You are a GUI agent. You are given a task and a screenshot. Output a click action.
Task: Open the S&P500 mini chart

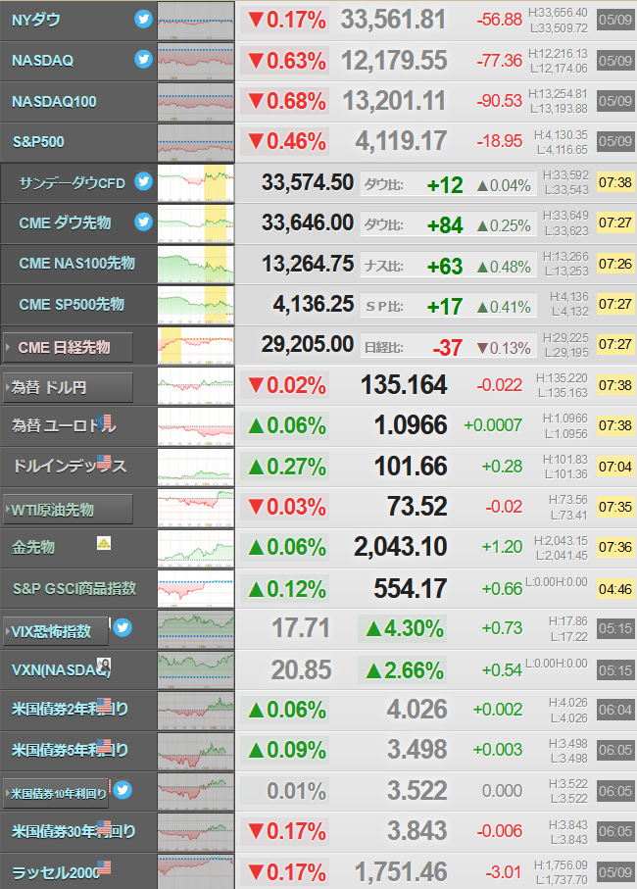point(196,142)
